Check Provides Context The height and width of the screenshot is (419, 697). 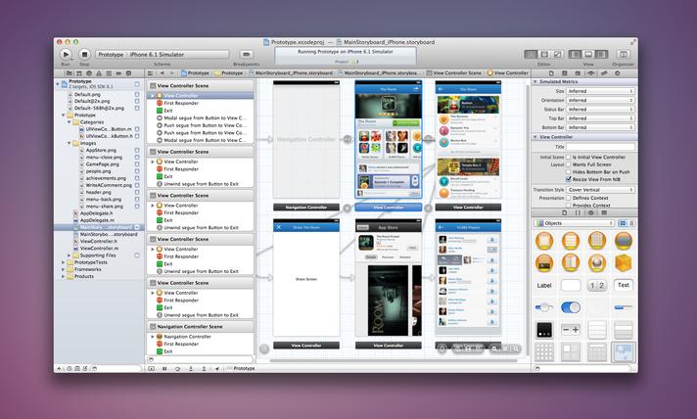point(568,206)
